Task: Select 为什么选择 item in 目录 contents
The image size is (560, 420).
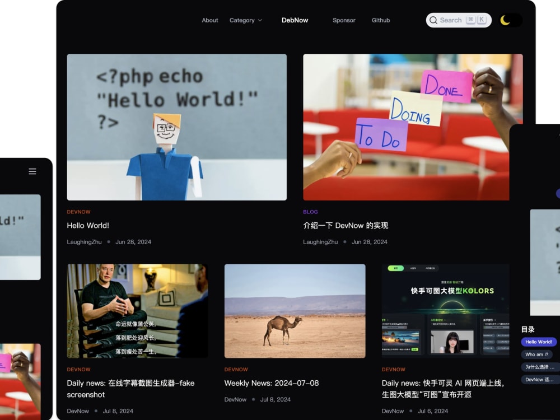Action: [x=540, y=367]
